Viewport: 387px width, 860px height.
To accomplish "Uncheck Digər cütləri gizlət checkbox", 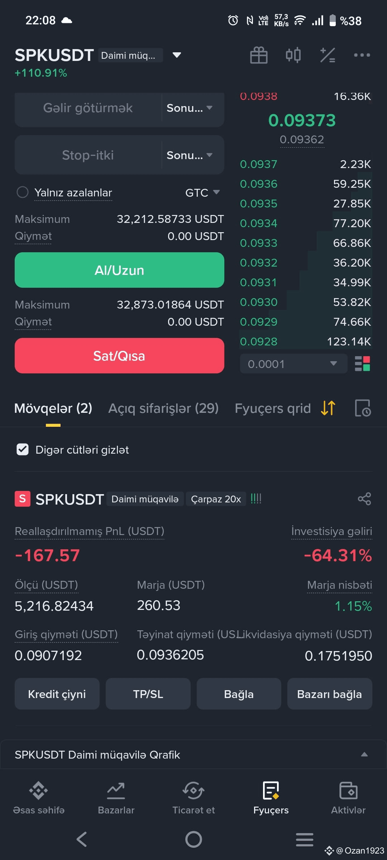I will click(23, 449).
